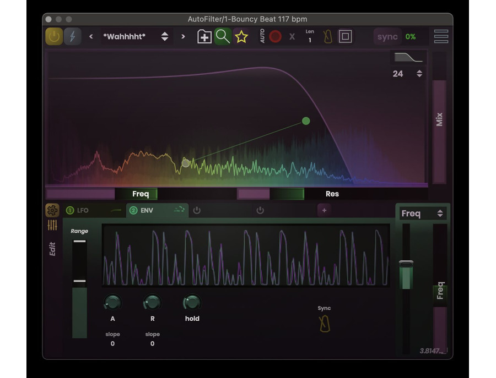
Task: Click the Range slider lower handle
Action: 80,281
